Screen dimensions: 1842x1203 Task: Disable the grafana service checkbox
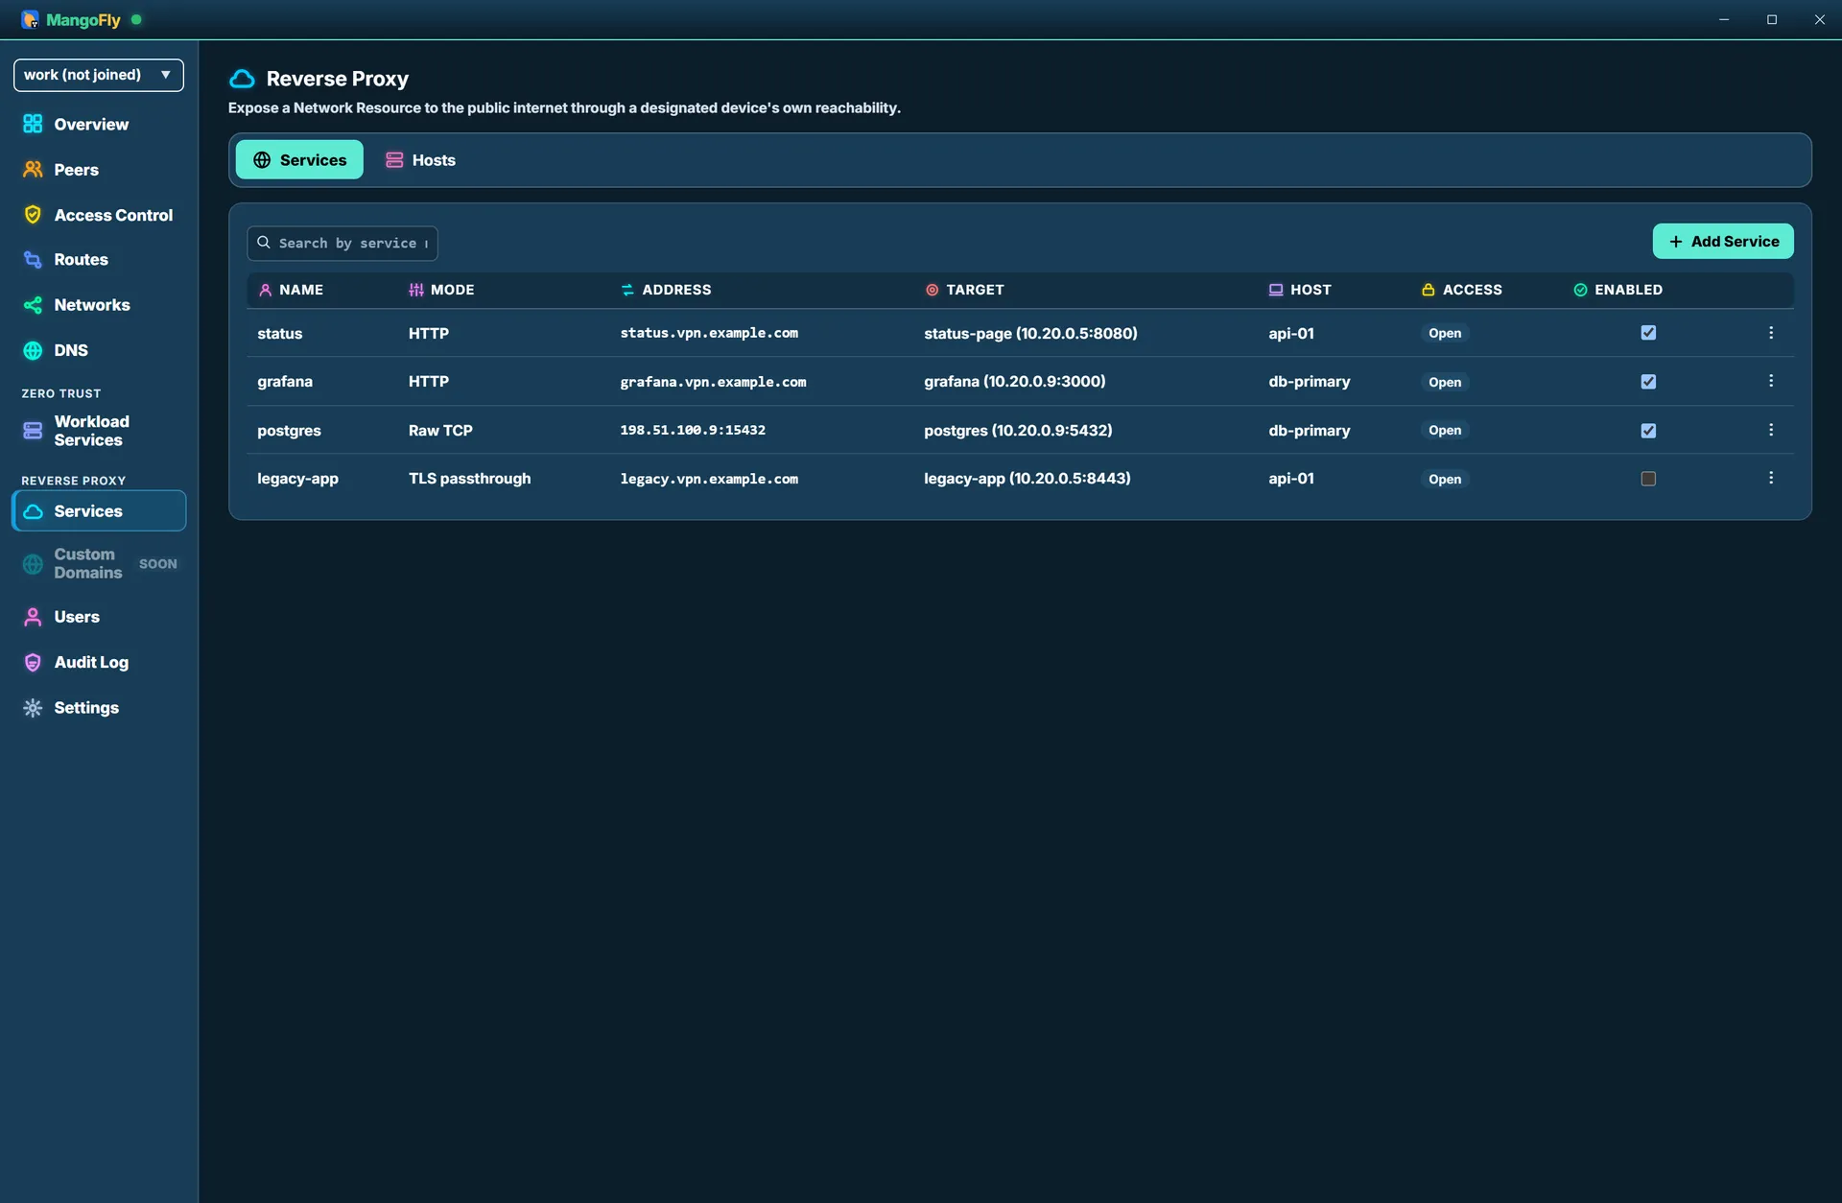click(x=1648, y=382)
